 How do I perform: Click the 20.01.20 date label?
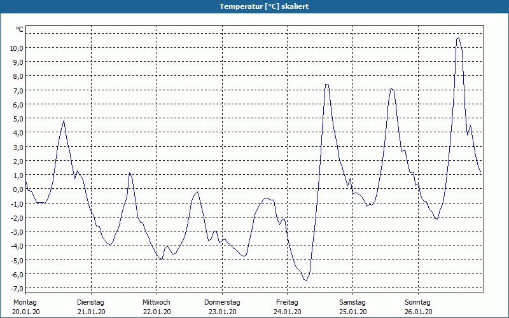point(26,312)
